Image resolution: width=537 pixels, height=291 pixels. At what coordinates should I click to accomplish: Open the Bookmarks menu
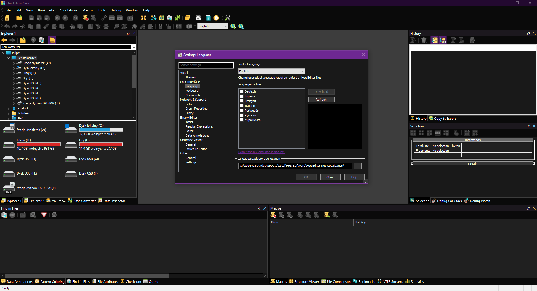pyautogui.click(x=46, y=10)
